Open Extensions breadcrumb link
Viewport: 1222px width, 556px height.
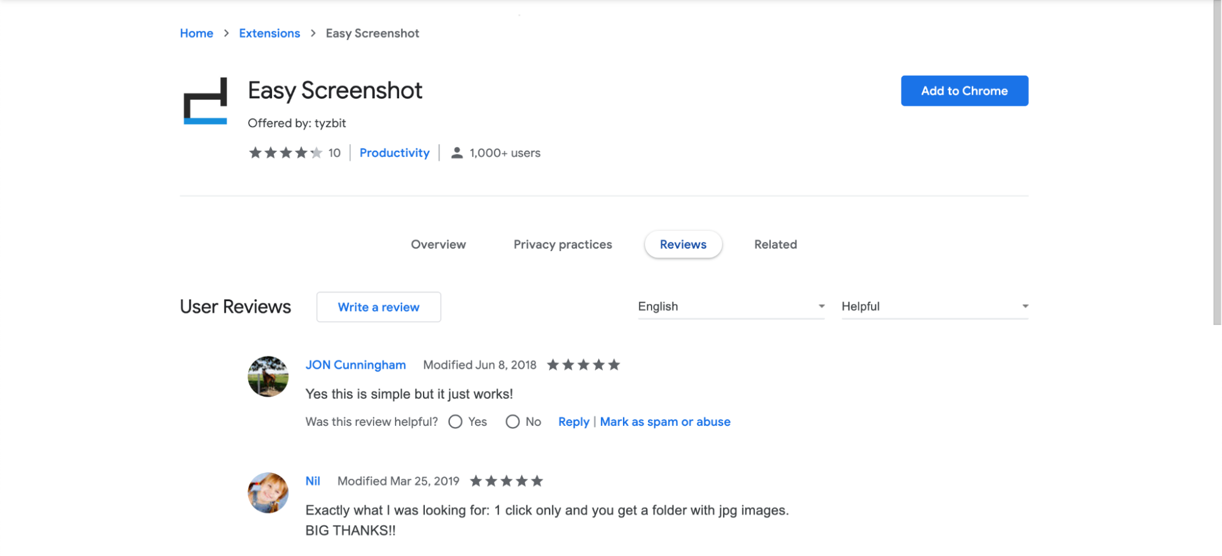269,33
